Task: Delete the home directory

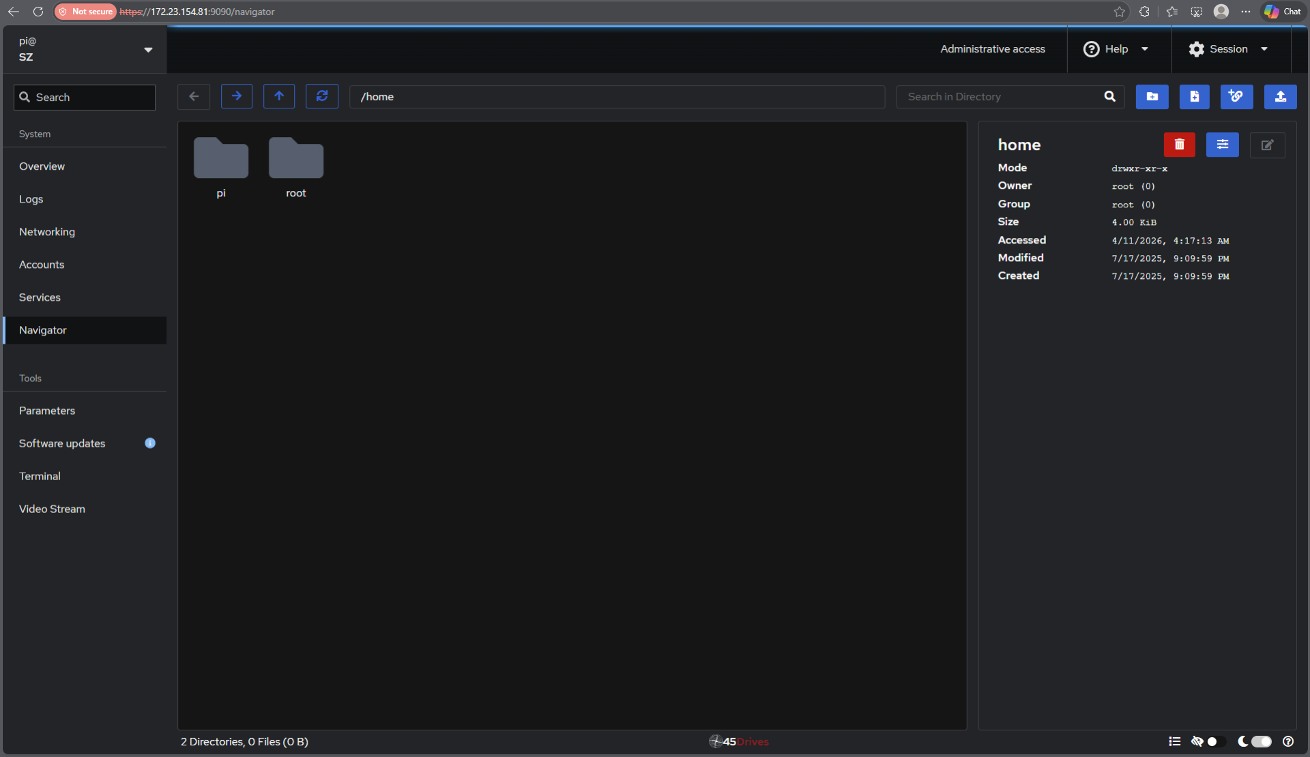Action: click(x=1179, y=145)
